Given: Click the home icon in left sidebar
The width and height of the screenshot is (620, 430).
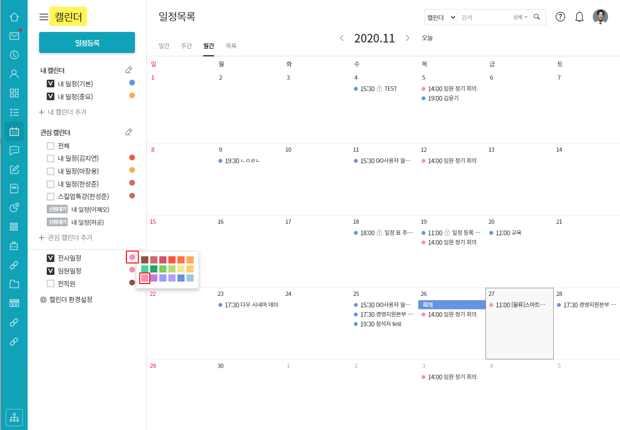Looking at the screenshot, I should pyautogui.click(x=14, y=17).
